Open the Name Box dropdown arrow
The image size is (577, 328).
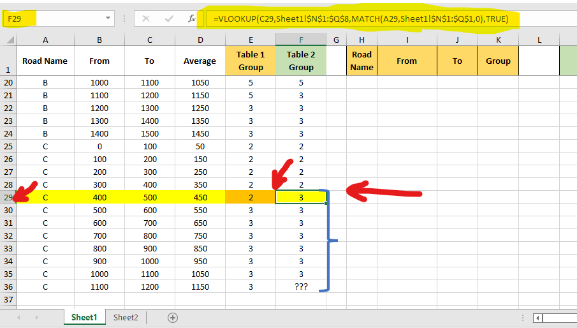pos(108,18)
